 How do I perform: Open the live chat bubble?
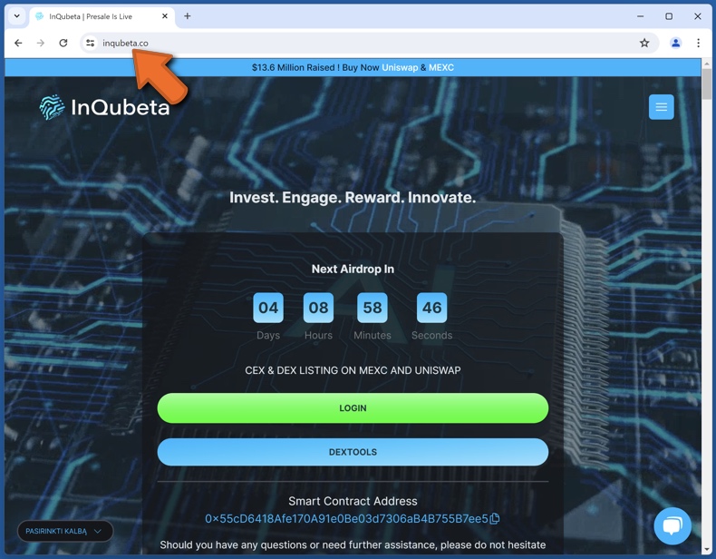[x=672, y=526]
